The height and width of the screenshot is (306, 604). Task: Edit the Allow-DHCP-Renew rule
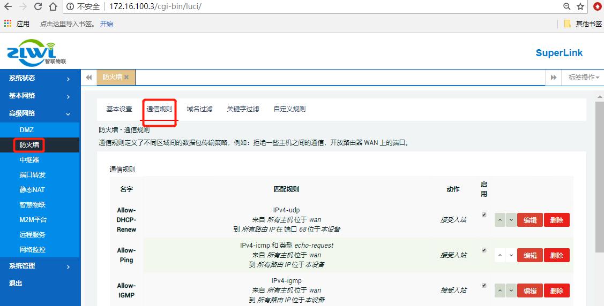[x=530, y=220]
